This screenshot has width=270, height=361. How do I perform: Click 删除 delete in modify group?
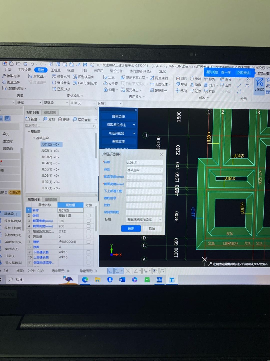click(x=182, y=78)
